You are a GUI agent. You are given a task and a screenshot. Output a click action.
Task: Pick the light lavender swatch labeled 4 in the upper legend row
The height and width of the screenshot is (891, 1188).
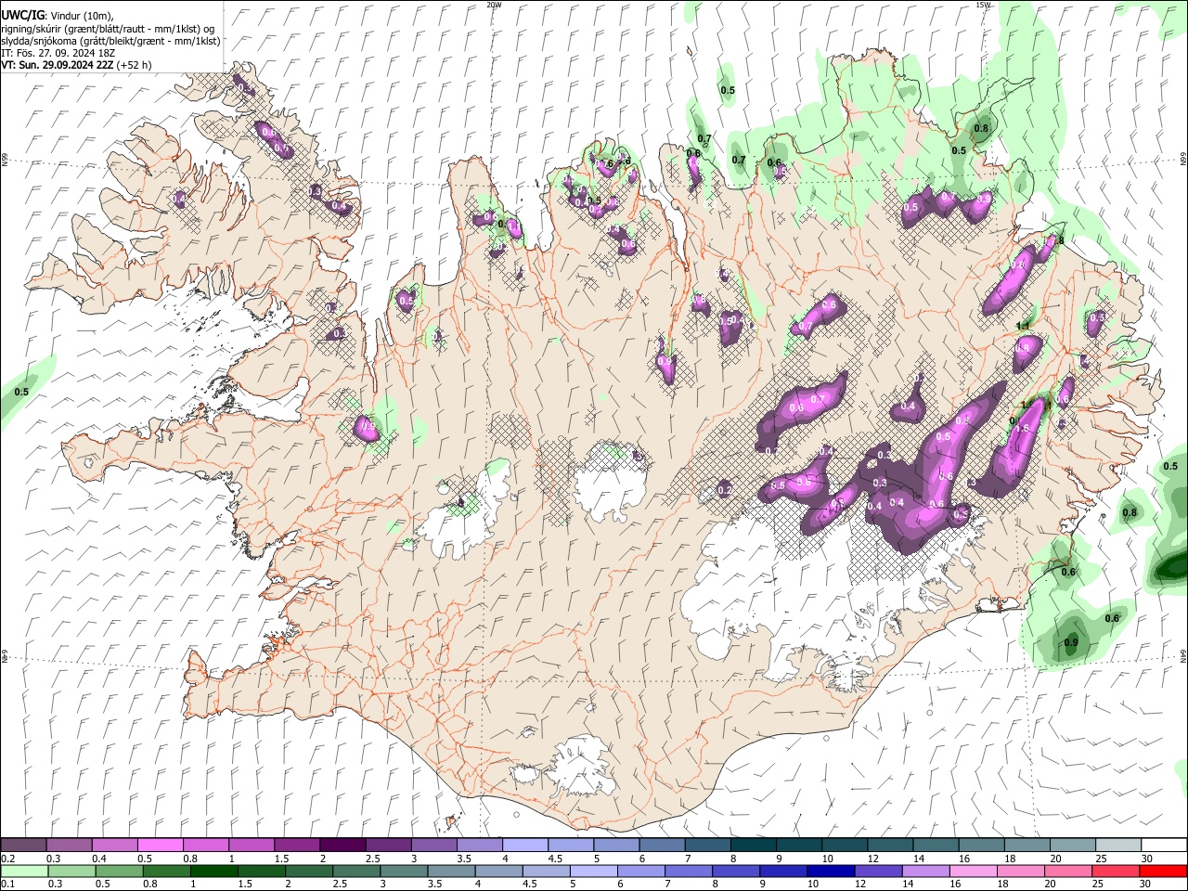click(524, 846)
